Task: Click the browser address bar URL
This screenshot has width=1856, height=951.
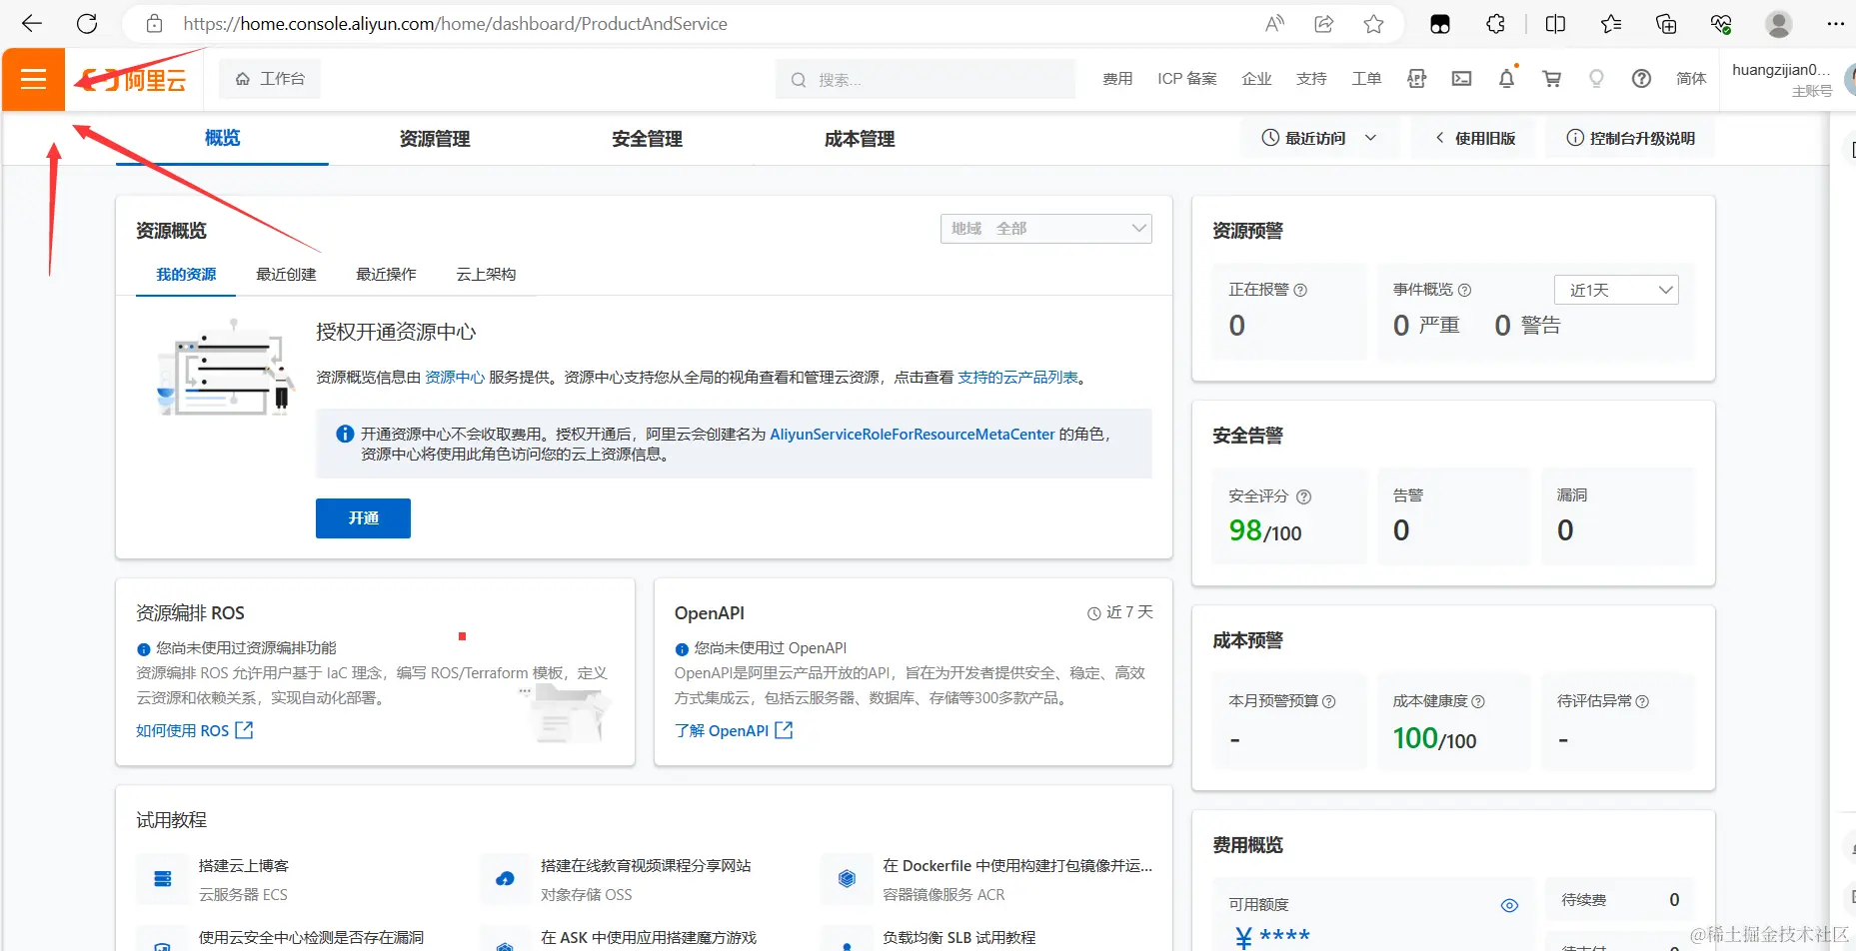Action: (455, 24)
